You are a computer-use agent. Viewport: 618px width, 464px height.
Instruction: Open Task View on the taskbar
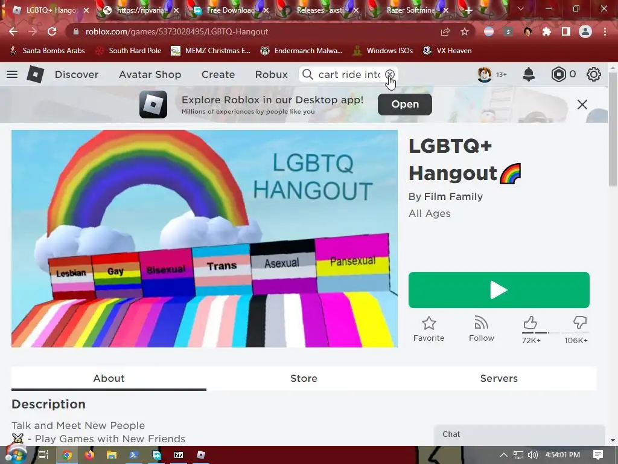(x=43, y=455)
